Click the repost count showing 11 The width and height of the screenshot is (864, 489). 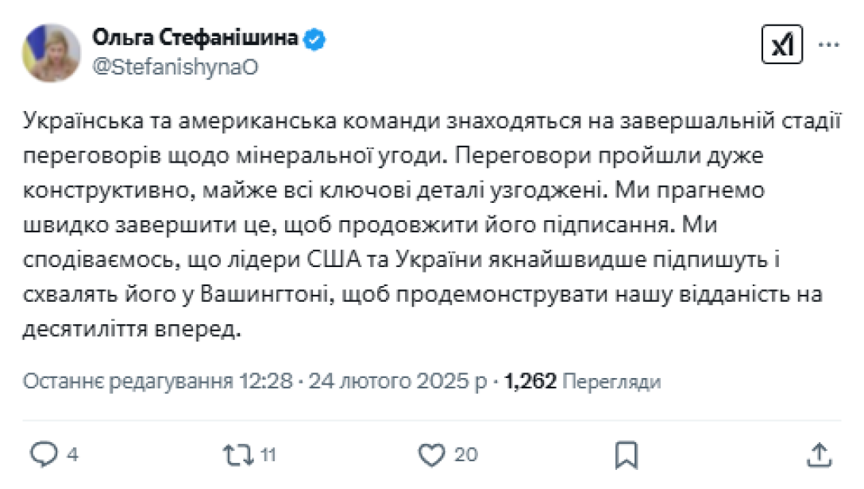coord(267,456)
